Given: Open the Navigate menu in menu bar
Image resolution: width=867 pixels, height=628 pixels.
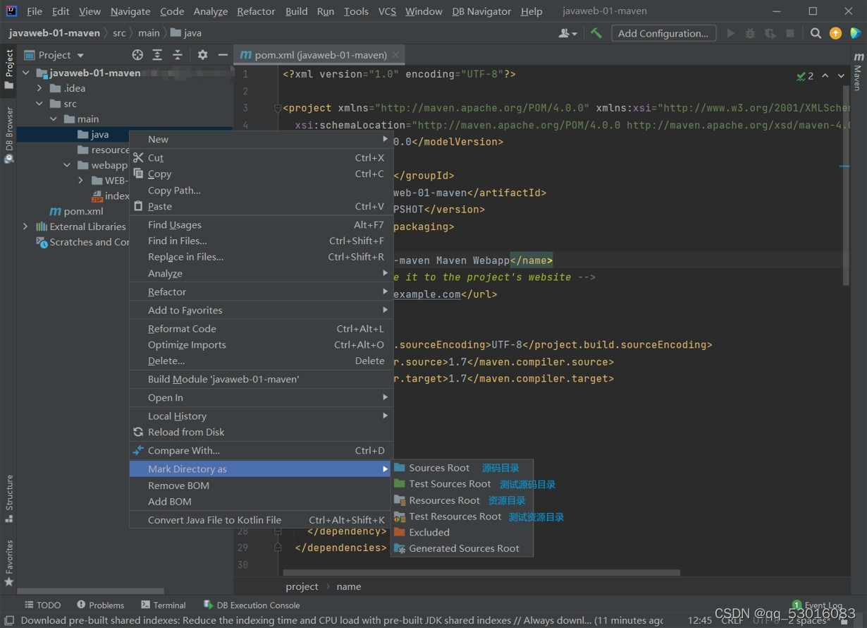Looking at the screenshot, I should [x=130, y=11].
